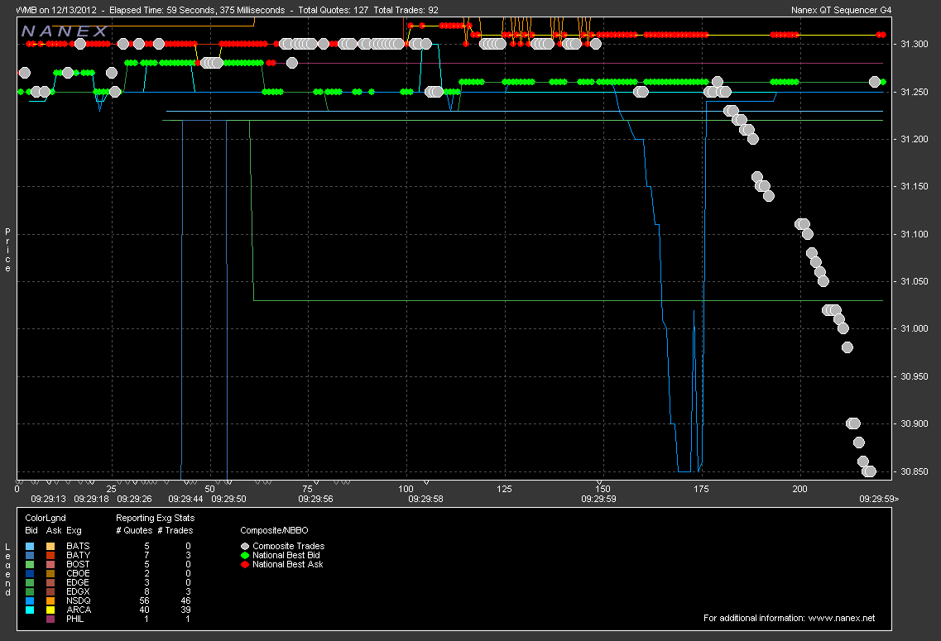Click the Composite Trades gray legend marker
Viewport: 941px width, 641px height.
[245, 546]
